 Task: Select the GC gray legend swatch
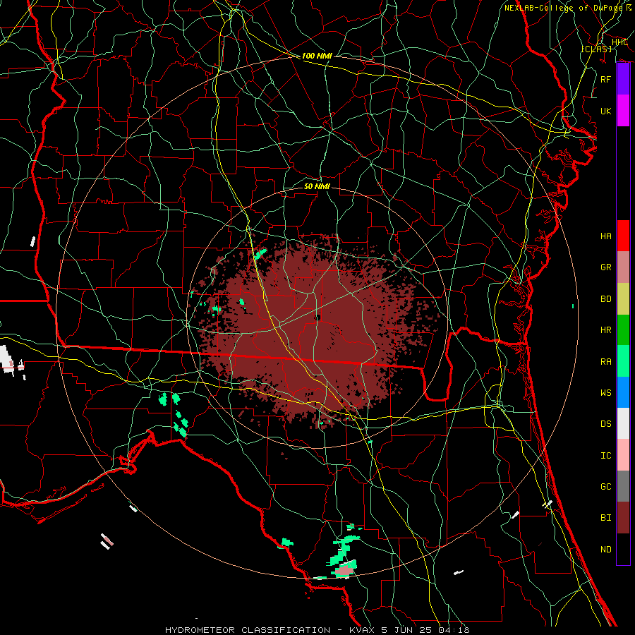coord(623,486)
